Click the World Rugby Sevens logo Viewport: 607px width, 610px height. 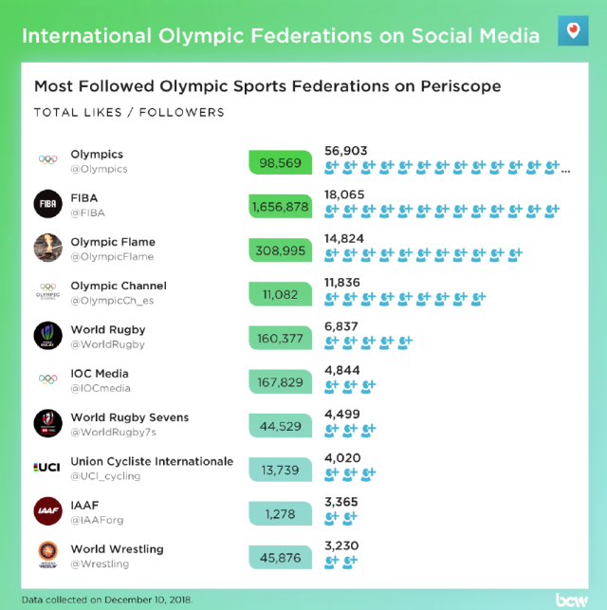(x=47, y=423)
